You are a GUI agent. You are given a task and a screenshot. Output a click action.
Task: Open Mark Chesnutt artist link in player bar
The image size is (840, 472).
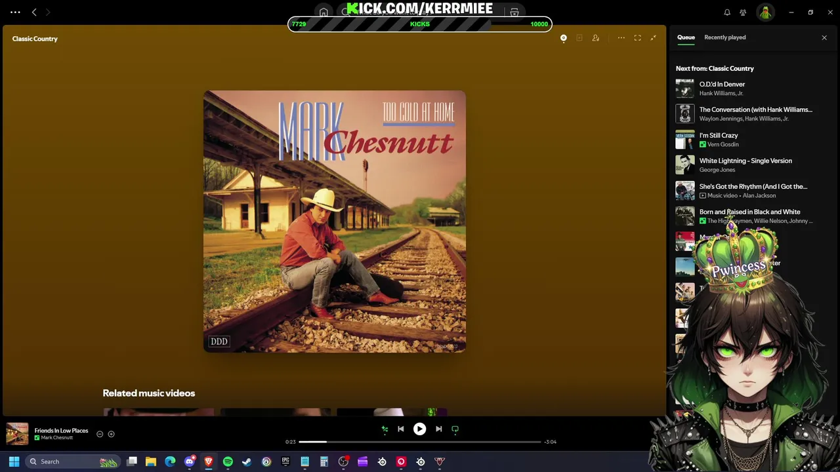pos(57,438)
